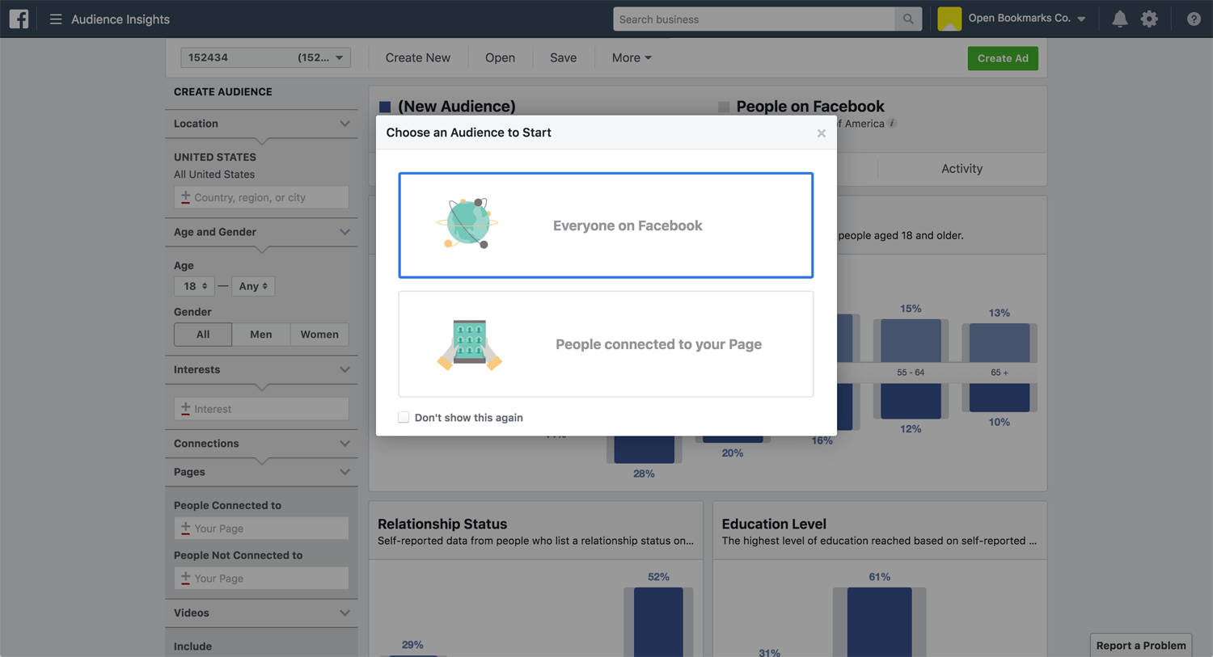Click the People on Facebook gray legend square
The image size is (1213, 657).
(724, 107)
